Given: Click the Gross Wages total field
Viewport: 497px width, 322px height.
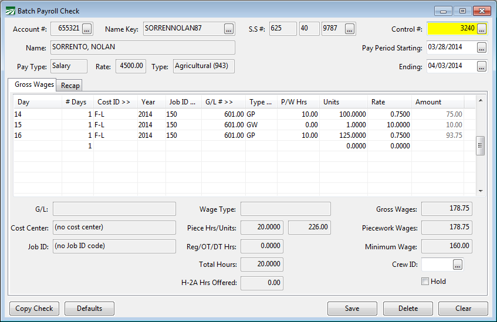Looking at the screenshot, I should 447,209.
